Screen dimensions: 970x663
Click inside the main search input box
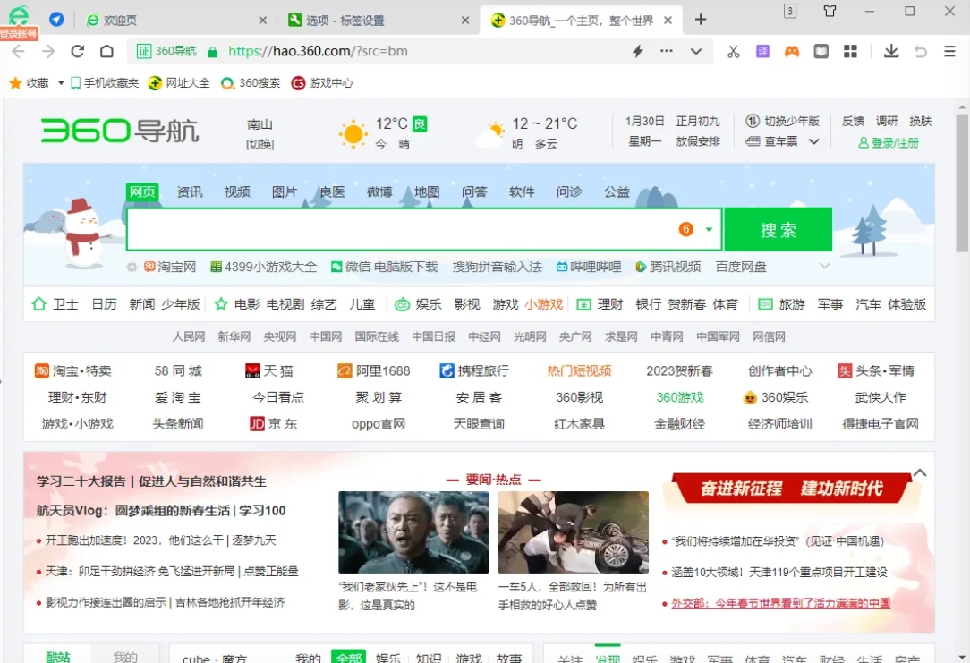tap(403, 230)
